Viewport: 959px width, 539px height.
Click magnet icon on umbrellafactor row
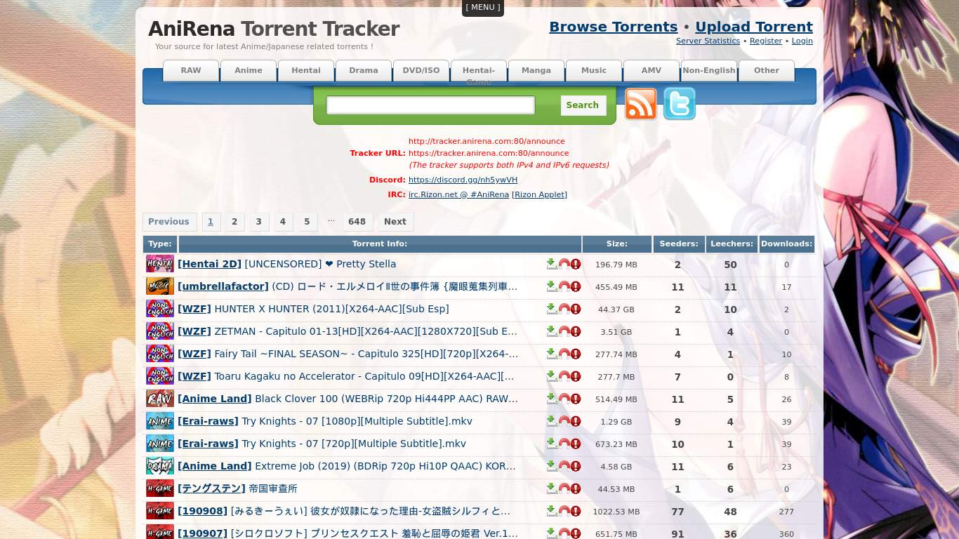[564, 286]
